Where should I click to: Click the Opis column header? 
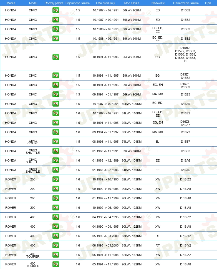[208, 3]
